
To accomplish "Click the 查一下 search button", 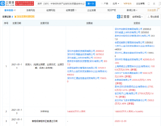I will click(91, 4).
